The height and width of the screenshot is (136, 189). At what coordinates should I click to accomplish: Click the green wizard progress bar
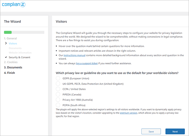point(8,32)
